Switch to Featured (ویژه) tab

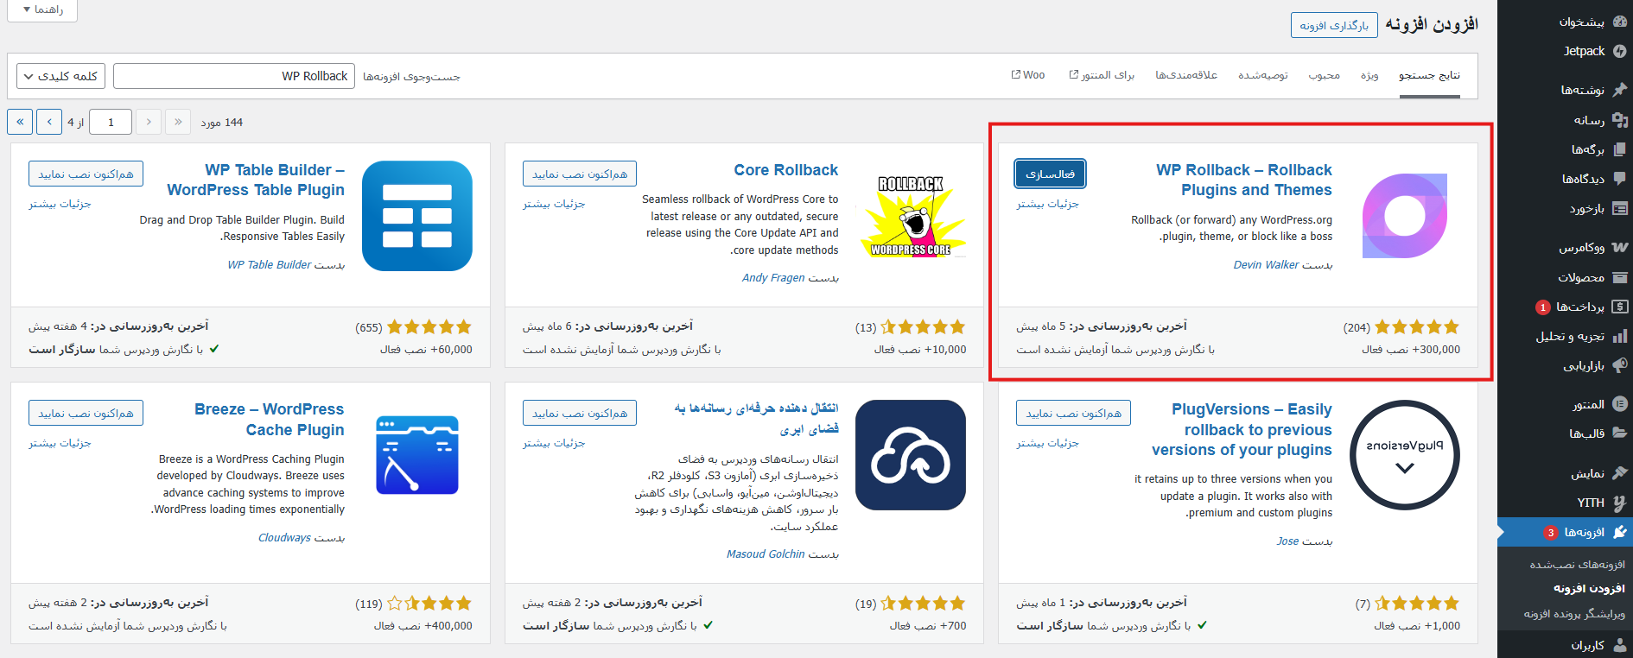click(1369, 76)
